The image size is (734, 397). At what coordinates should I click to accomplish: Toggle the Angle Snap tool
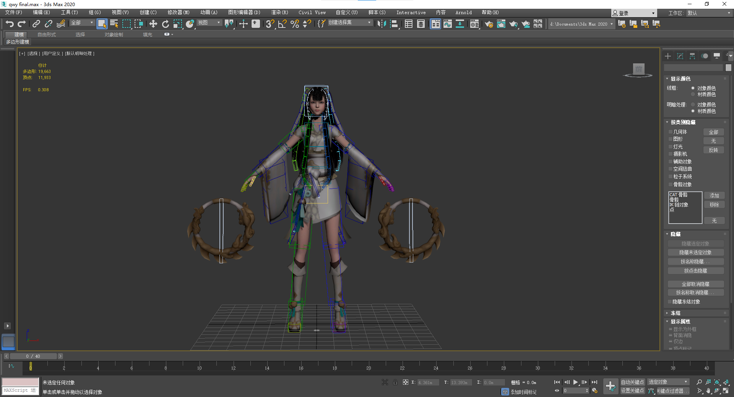pyautogui.click(x=282, y=24)
